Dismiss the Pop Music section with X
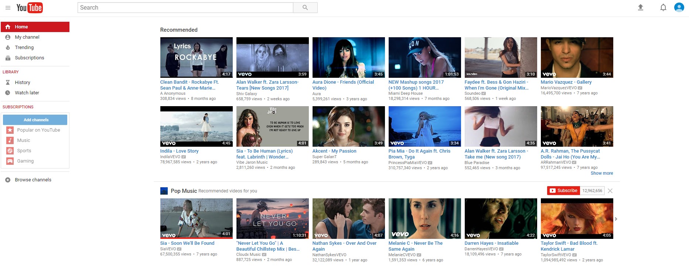Screen dimensions: 689x268 (610, 191)
